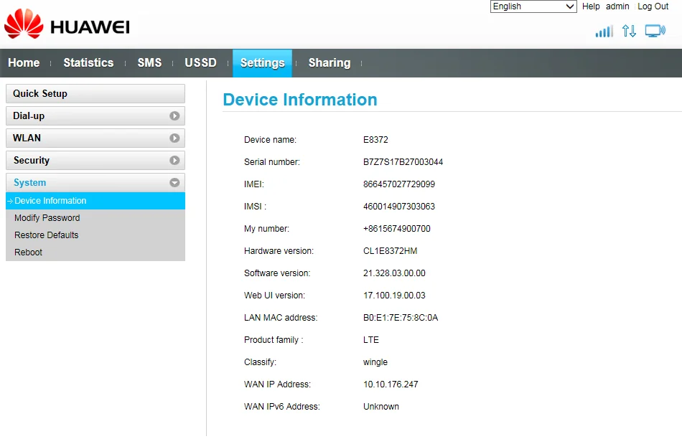Screen dimensions: 682x439
Task: Click software version 21.328.03.00.00
Action: [x=394, y=273]
